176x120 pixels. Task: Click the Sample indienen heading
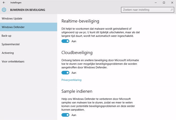click(77, 91)
